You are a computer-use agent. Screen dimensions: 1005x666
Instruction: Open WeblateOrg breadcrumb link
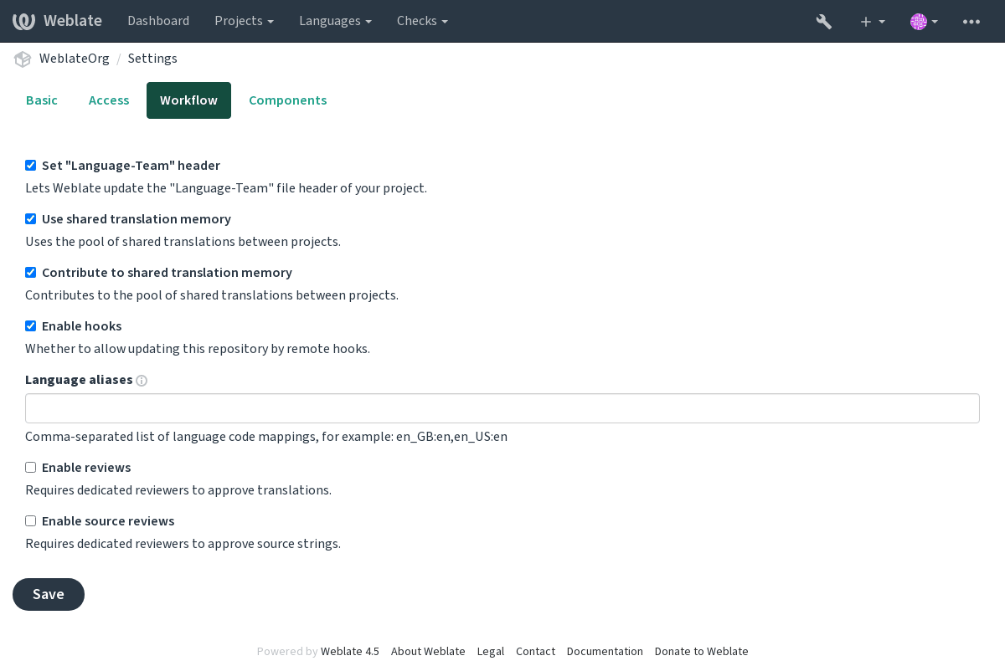click(75, 59)
